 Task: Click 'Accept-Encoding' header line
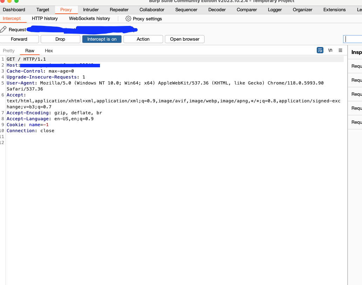[x=54, y=113]
